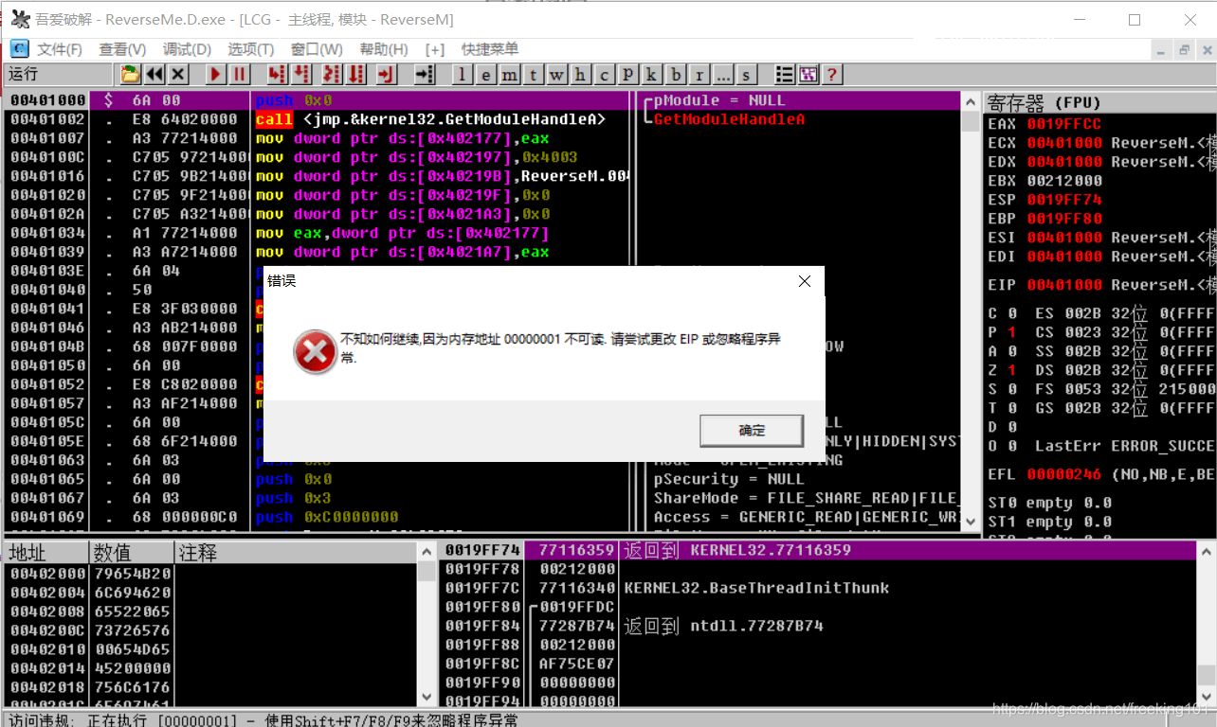Show references via 'r' button
1217x727 pixels.
[699, 75]
